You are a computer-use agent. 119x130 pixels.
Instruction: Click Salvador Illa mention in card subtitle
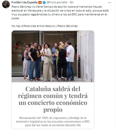[73, 125]
